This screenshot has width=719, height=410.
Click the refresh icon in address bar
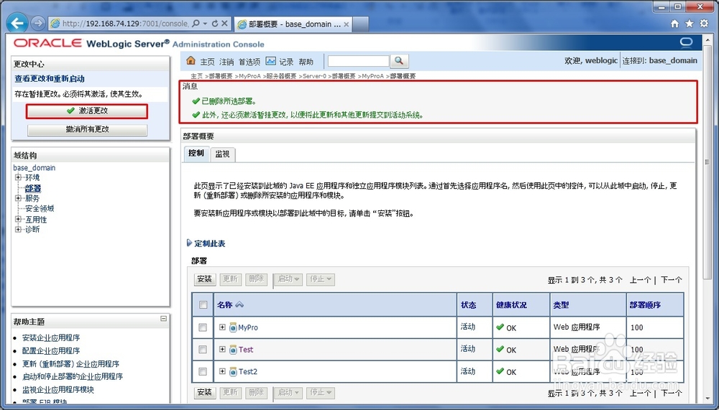(x=214, y=23)
